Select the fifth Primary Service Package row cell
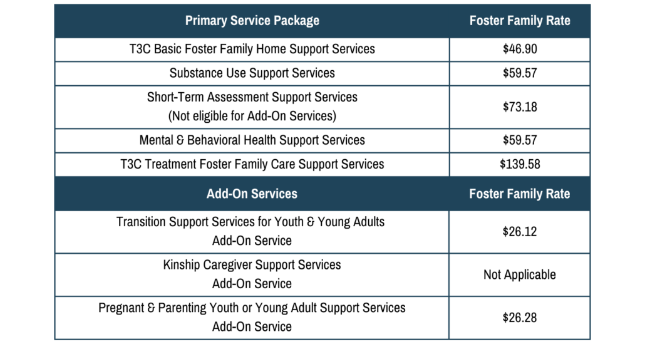The height and width of the screenshot is (344, 645). (252, 164)
